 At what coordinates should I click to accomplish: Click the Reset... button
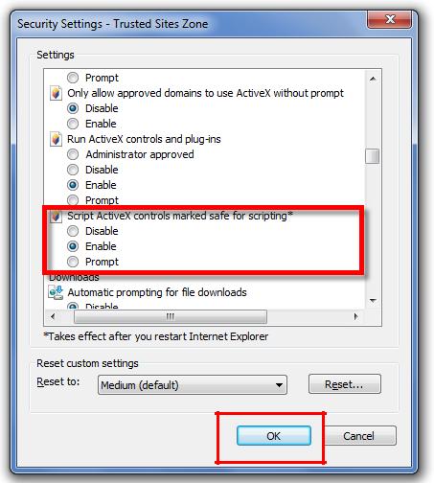345,384
